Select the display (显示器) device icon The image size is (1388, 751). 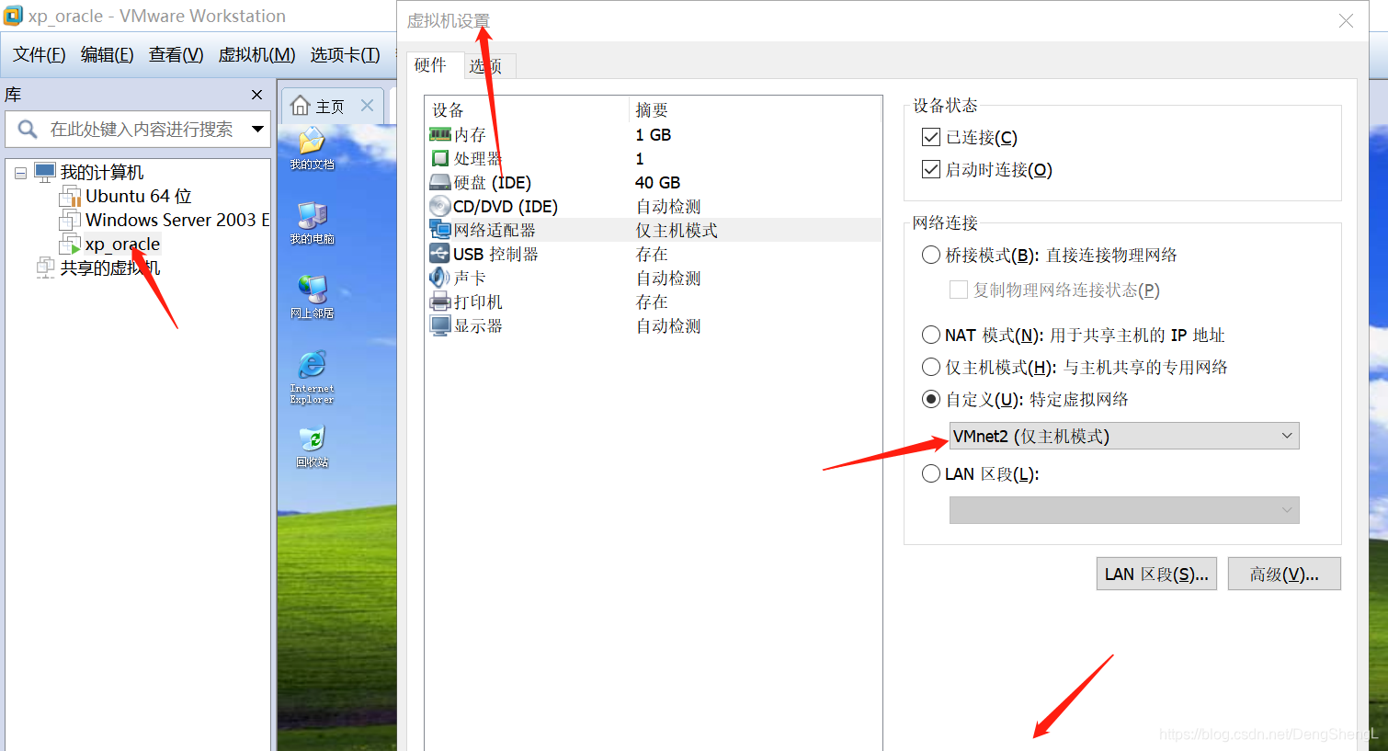(440, 325)
